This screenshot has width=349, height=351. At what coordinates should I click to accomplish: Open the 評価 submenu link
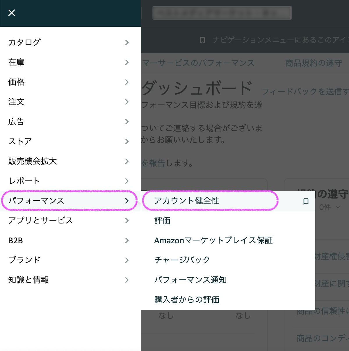(x=162, y=221)
